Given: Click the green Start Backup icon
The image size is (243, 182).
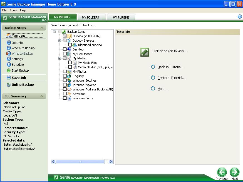Looking at the screenshot, I should (x=9, y=70).
